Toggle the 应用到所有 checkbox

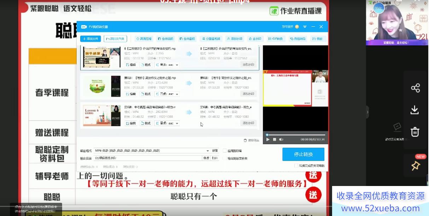pyautogui.click(x=225, y=151)
